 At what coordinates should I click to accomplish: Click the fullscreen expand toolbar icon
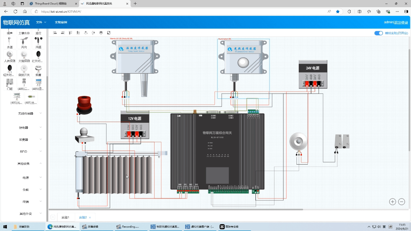point(109,33)
